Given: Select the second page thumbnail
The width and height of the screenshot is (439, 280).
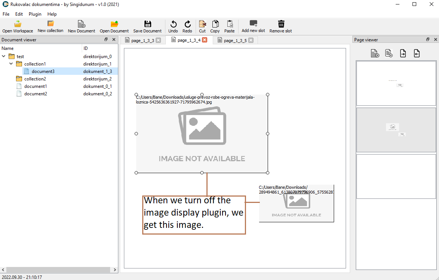Looking at the screenshot, I should coord(396,130).
